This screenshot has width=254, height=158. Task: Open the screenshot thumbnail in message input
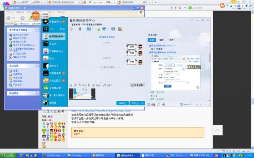[82, 94]
